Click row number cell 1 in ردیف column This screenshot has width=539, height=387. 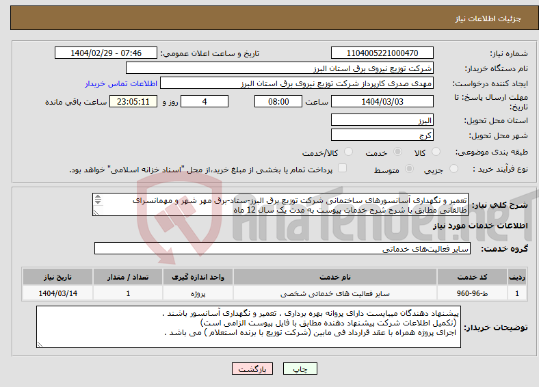click(517, 293)
